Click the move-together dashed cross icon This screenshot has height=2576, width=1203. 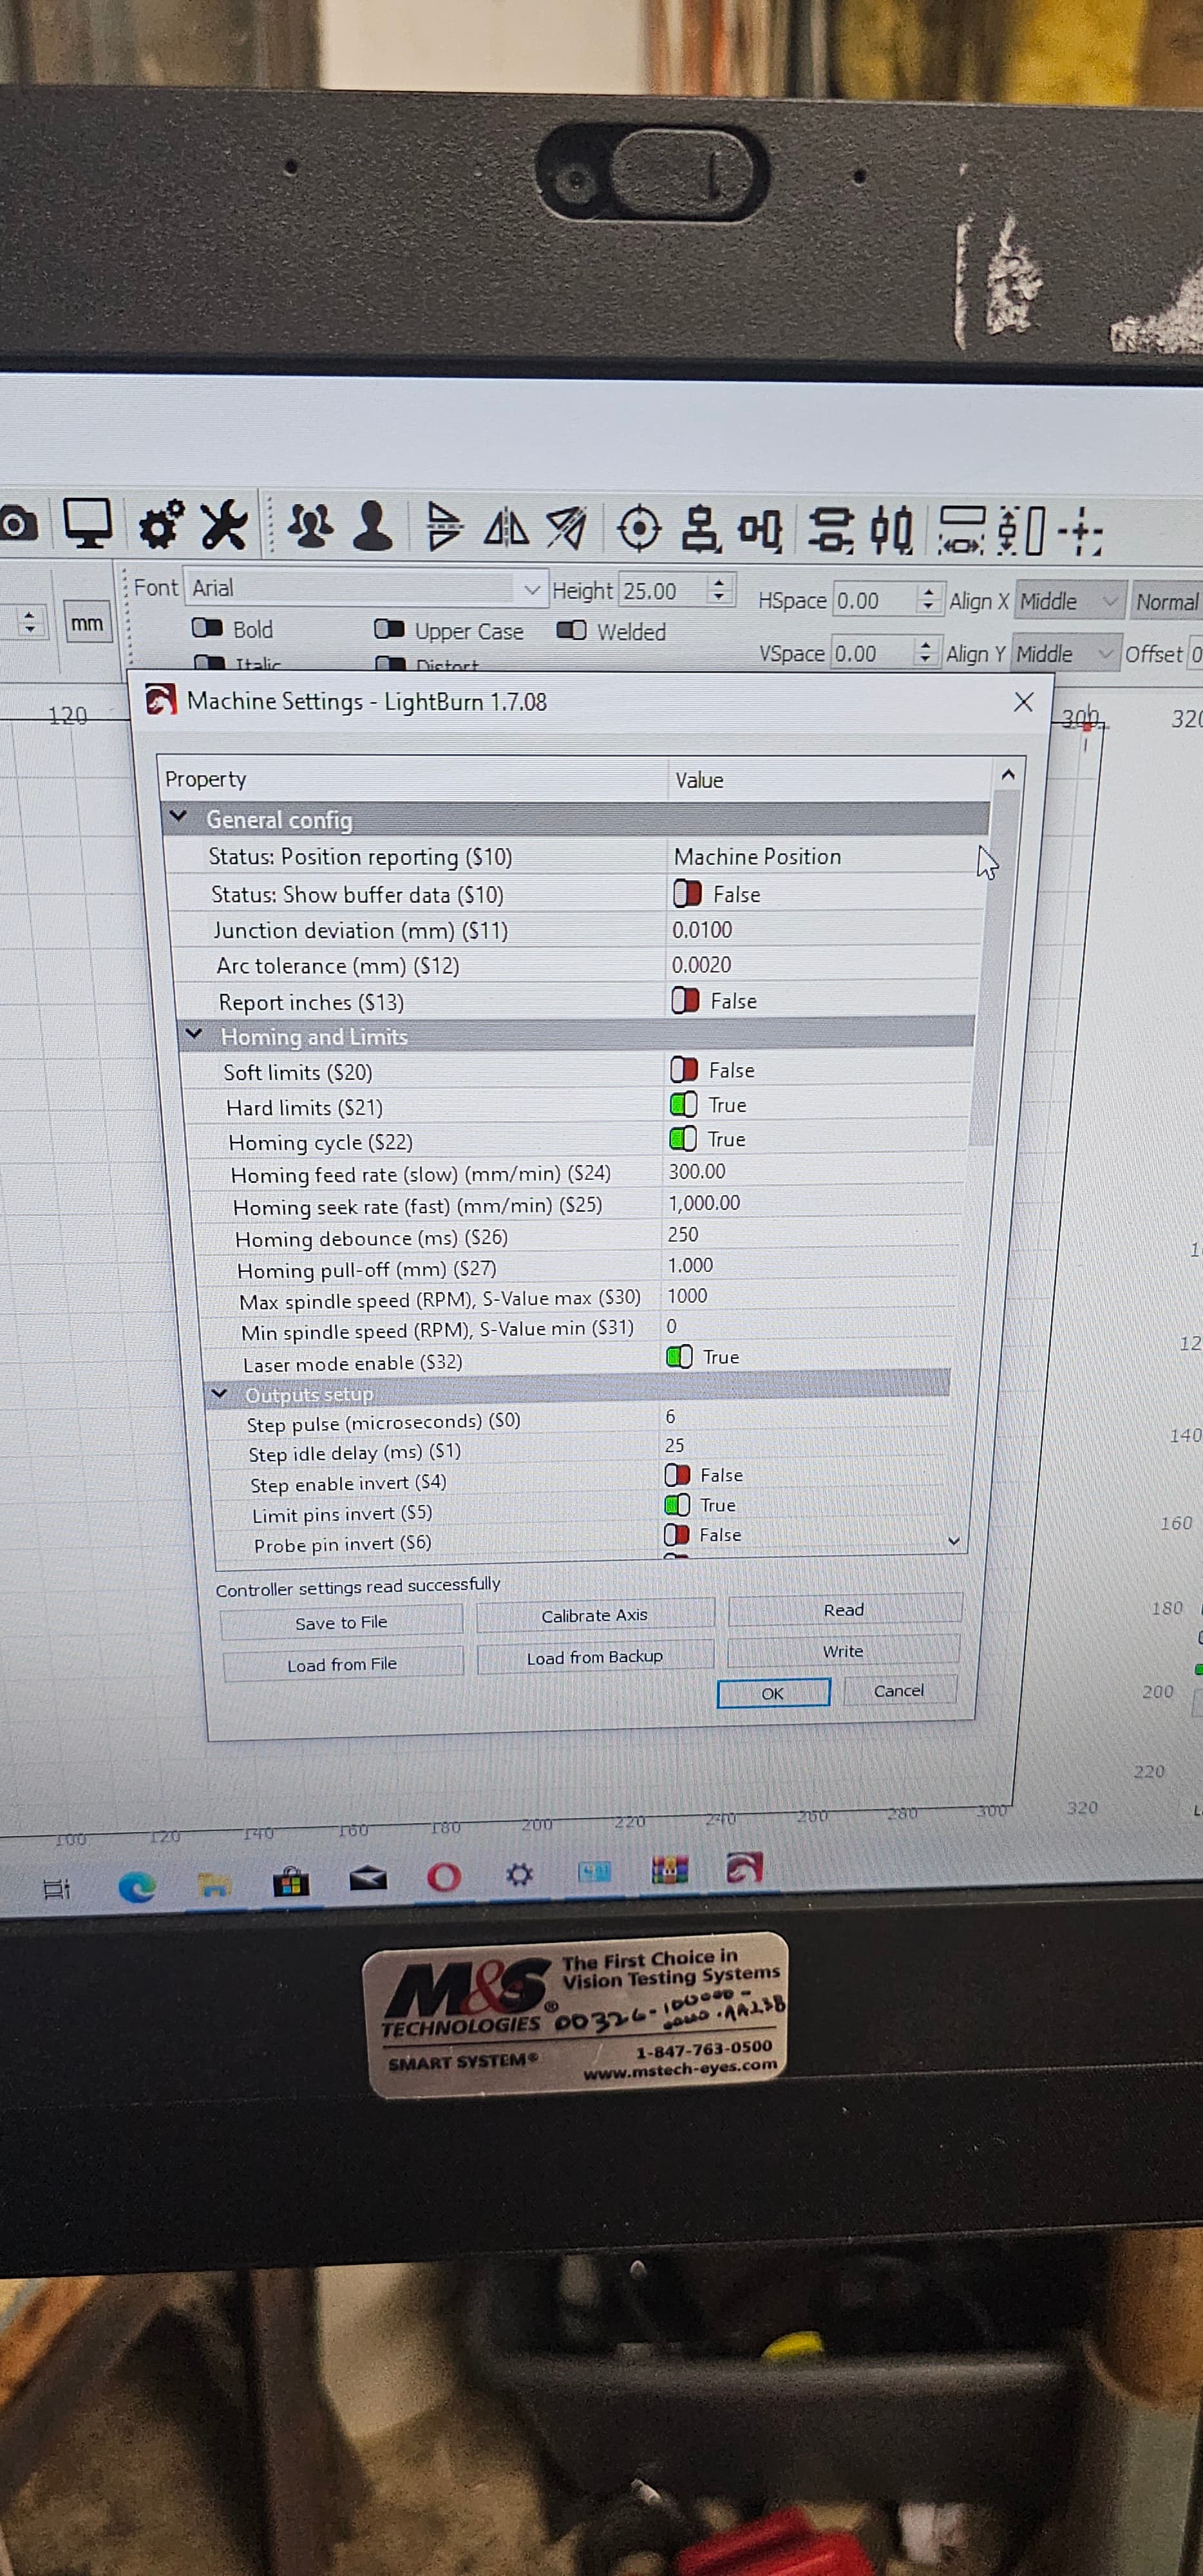click(x=1081, y=532)
